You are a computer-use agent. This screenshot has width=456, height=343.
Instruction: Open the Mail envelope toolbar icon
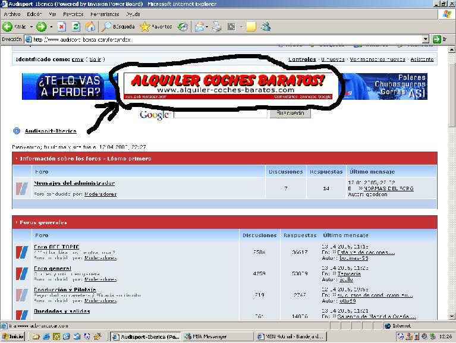pyautogui.click(x=200, y=27)
